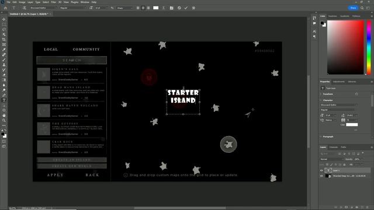Click the foreground color swatch in toolbar
The width and height of the screenshot is (374, 210).
click(x=2, y=134)
